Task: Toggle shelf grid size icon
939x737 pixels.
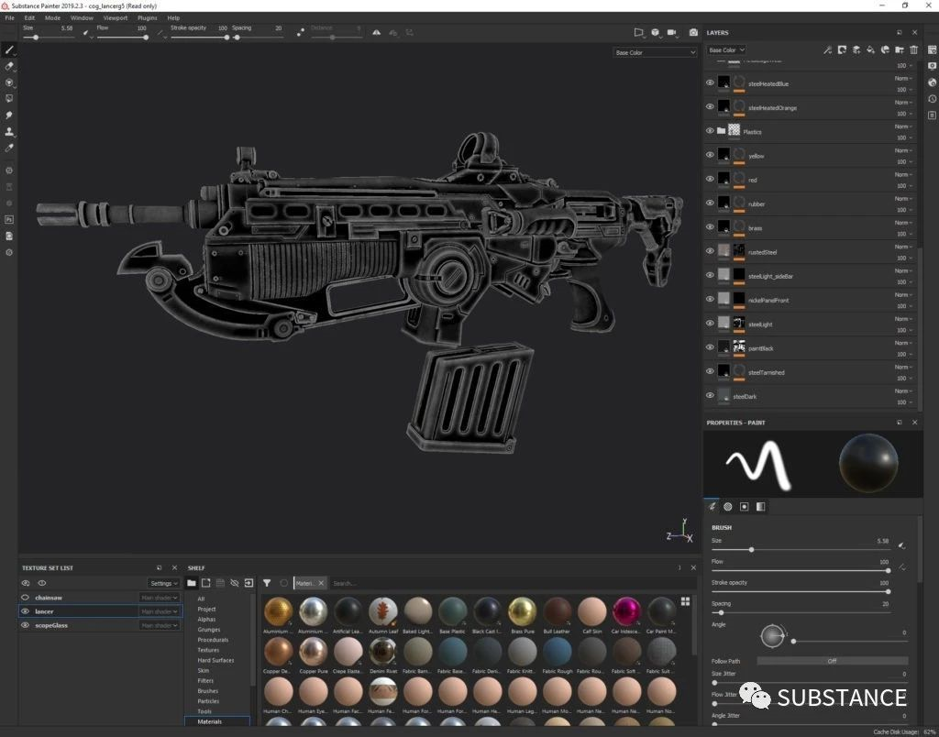Action: tap(685, 601)
